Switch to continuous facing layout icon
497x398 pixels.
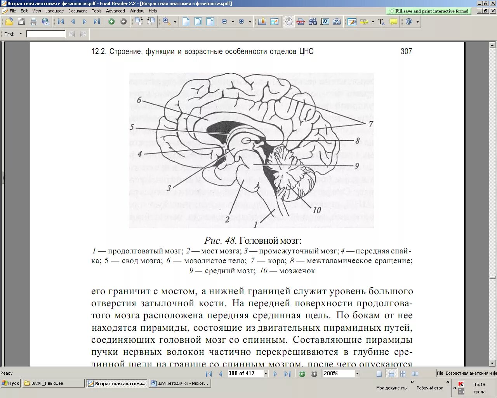click(403, 374)
